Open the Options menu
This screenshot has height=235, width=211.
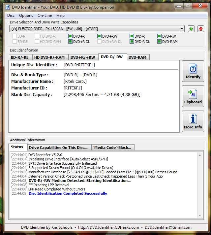pyautogui.click(x=26, y=16)
